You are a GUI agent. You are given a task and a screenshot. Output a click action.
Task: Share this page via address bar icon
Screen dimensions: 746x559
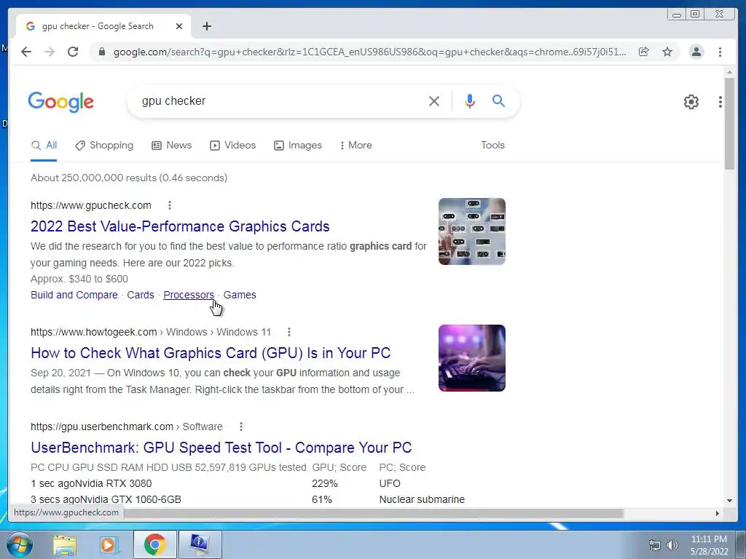coord(644,52)
